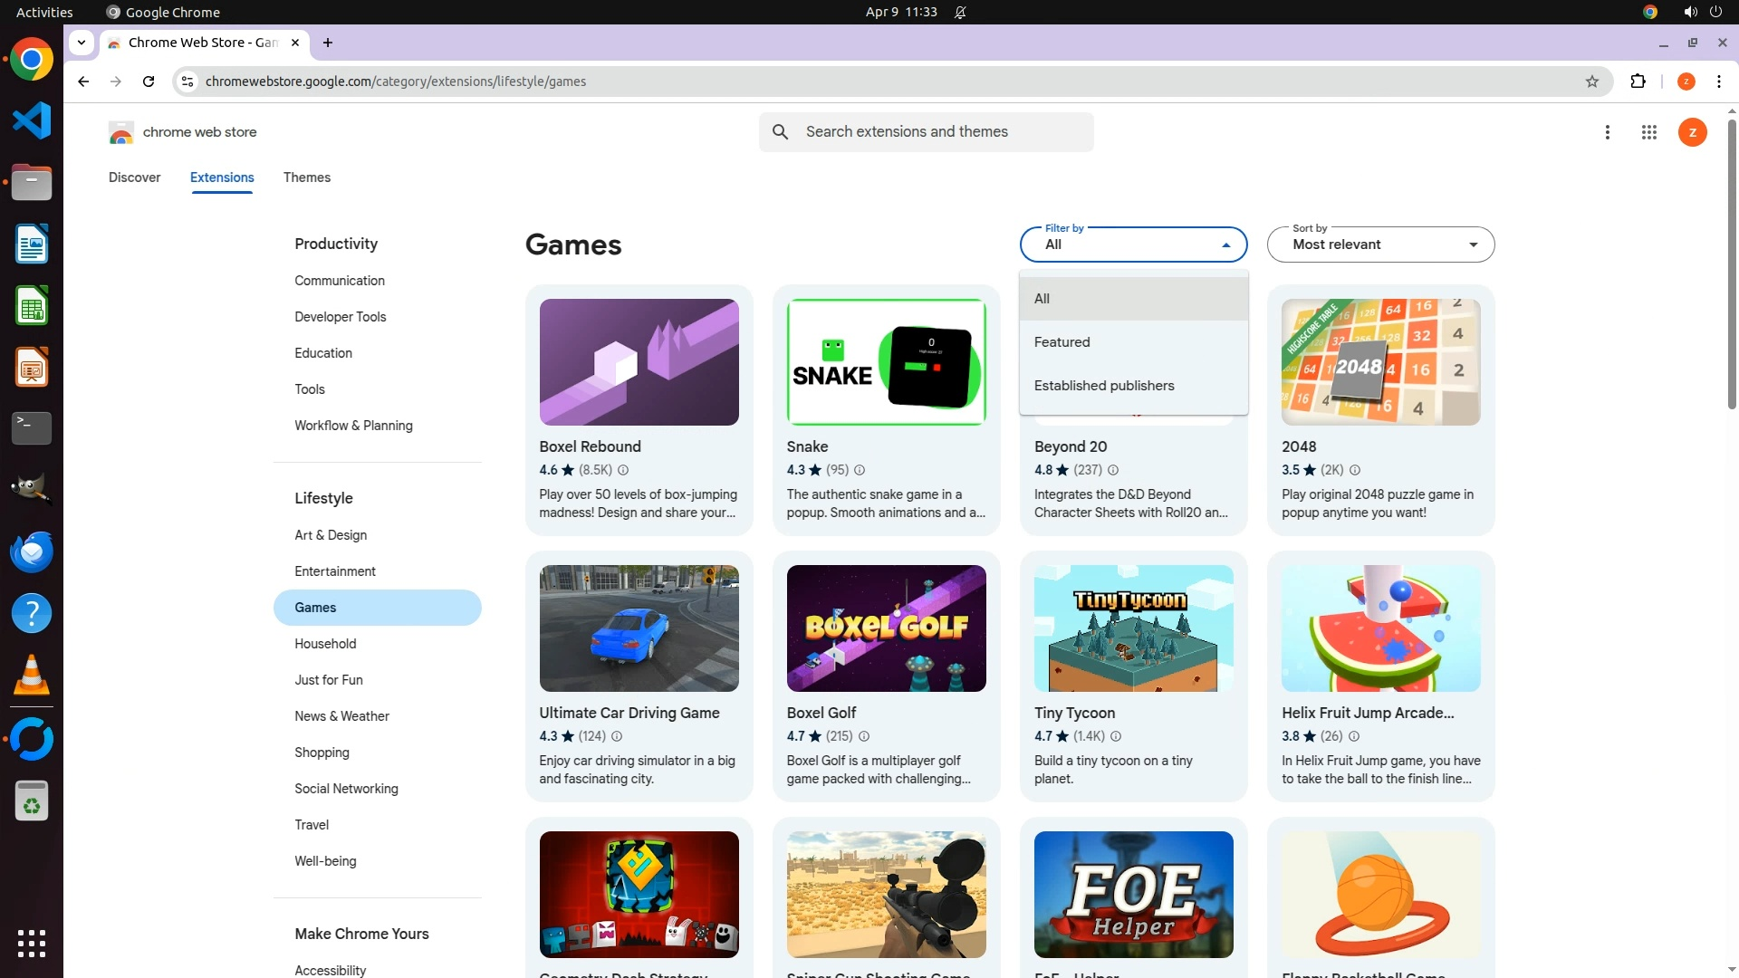
Task: Open the Extensions puzzle icon in toolbar
Action: pos(1638,81)
